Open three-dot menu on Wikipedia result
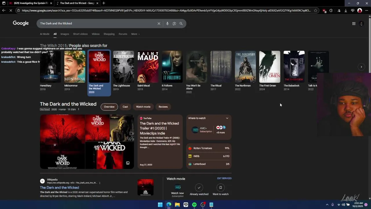The width and height of the screenshot is (371, 209). 100,183
